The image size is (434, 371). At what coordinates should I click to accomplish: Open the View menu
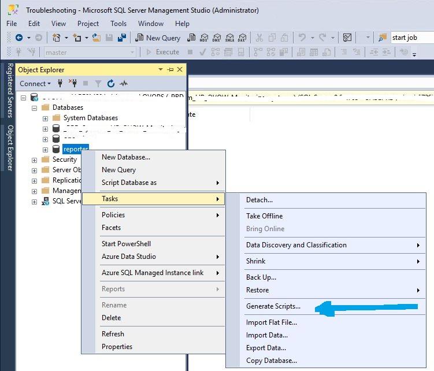[x=58, y=24]
